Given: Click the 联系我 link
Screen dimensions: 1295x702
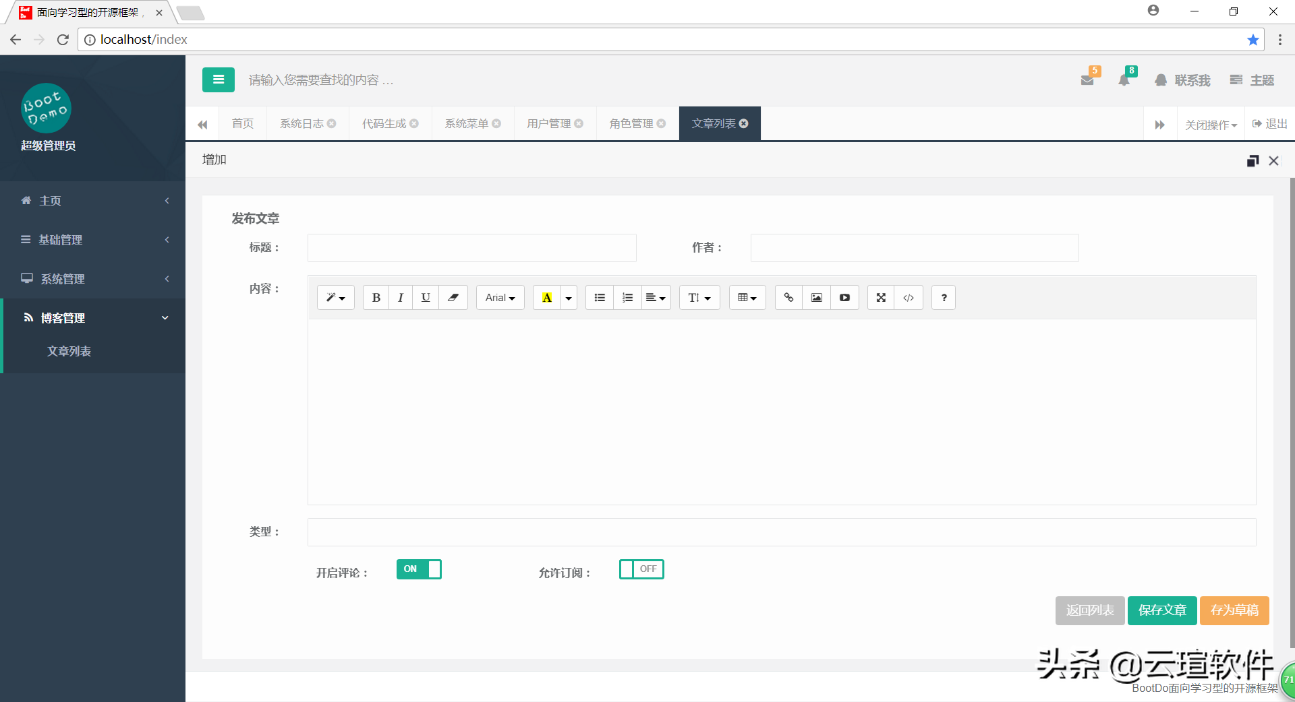Looking at the screenshot, I should click(x=1182, y=80).
